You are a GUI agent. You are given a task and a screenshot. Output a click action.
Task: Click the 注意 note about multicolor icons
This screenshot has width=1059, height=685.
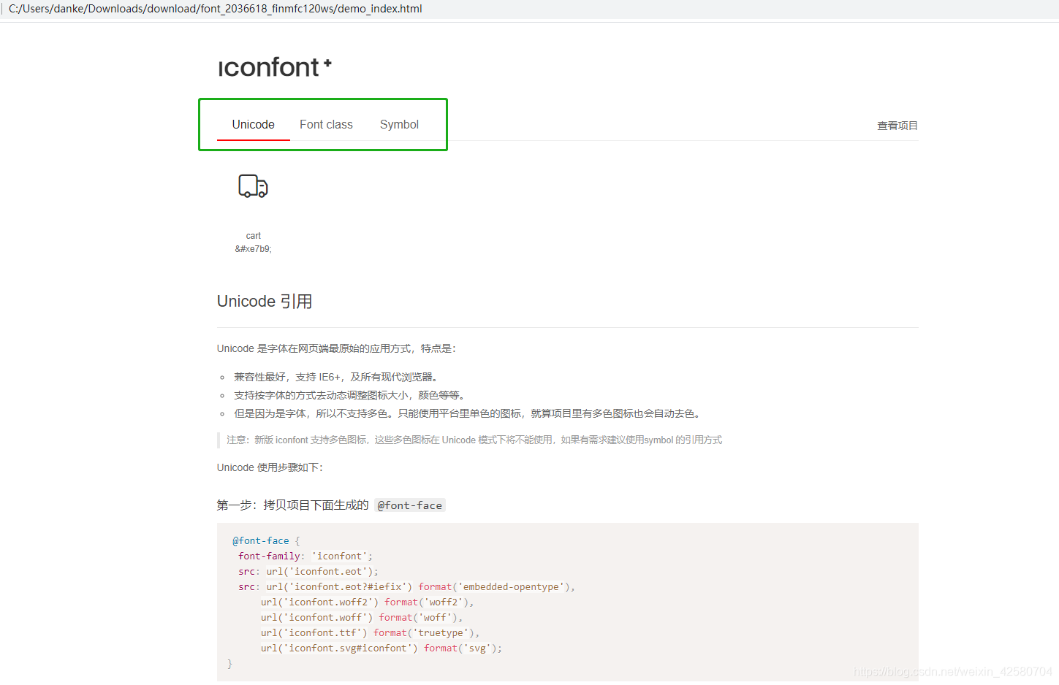pos(474,440)
